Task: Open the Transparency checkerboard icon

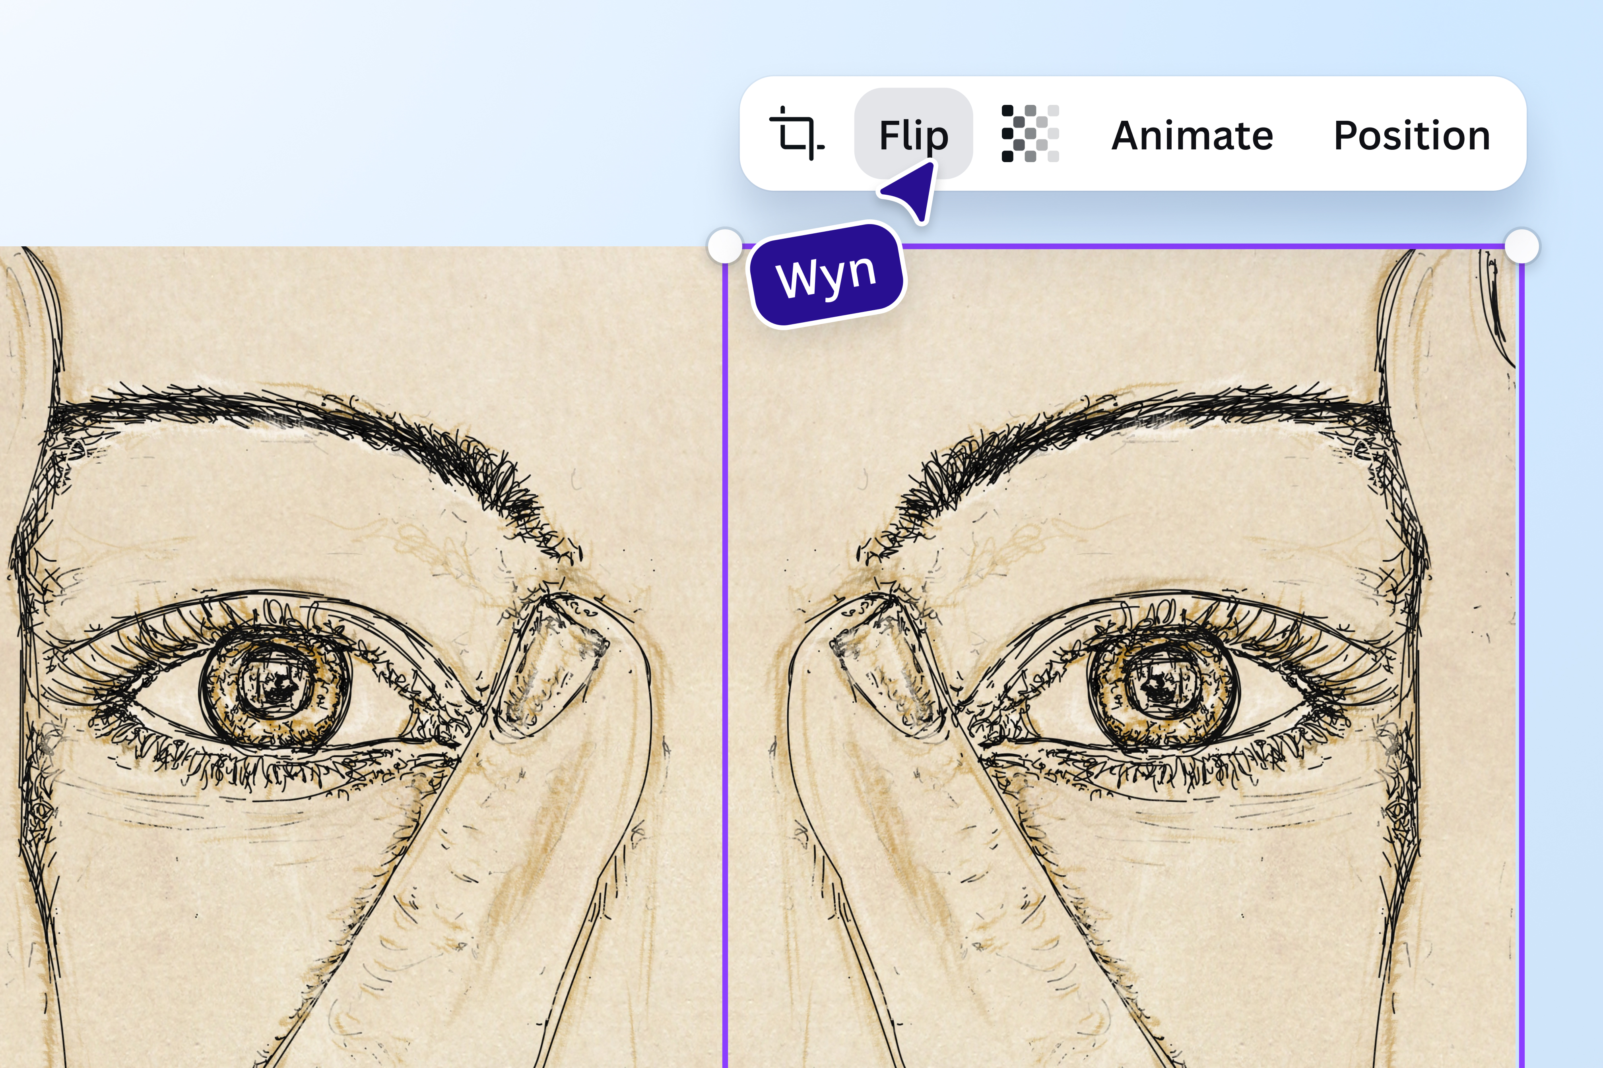Action: 1030,133
